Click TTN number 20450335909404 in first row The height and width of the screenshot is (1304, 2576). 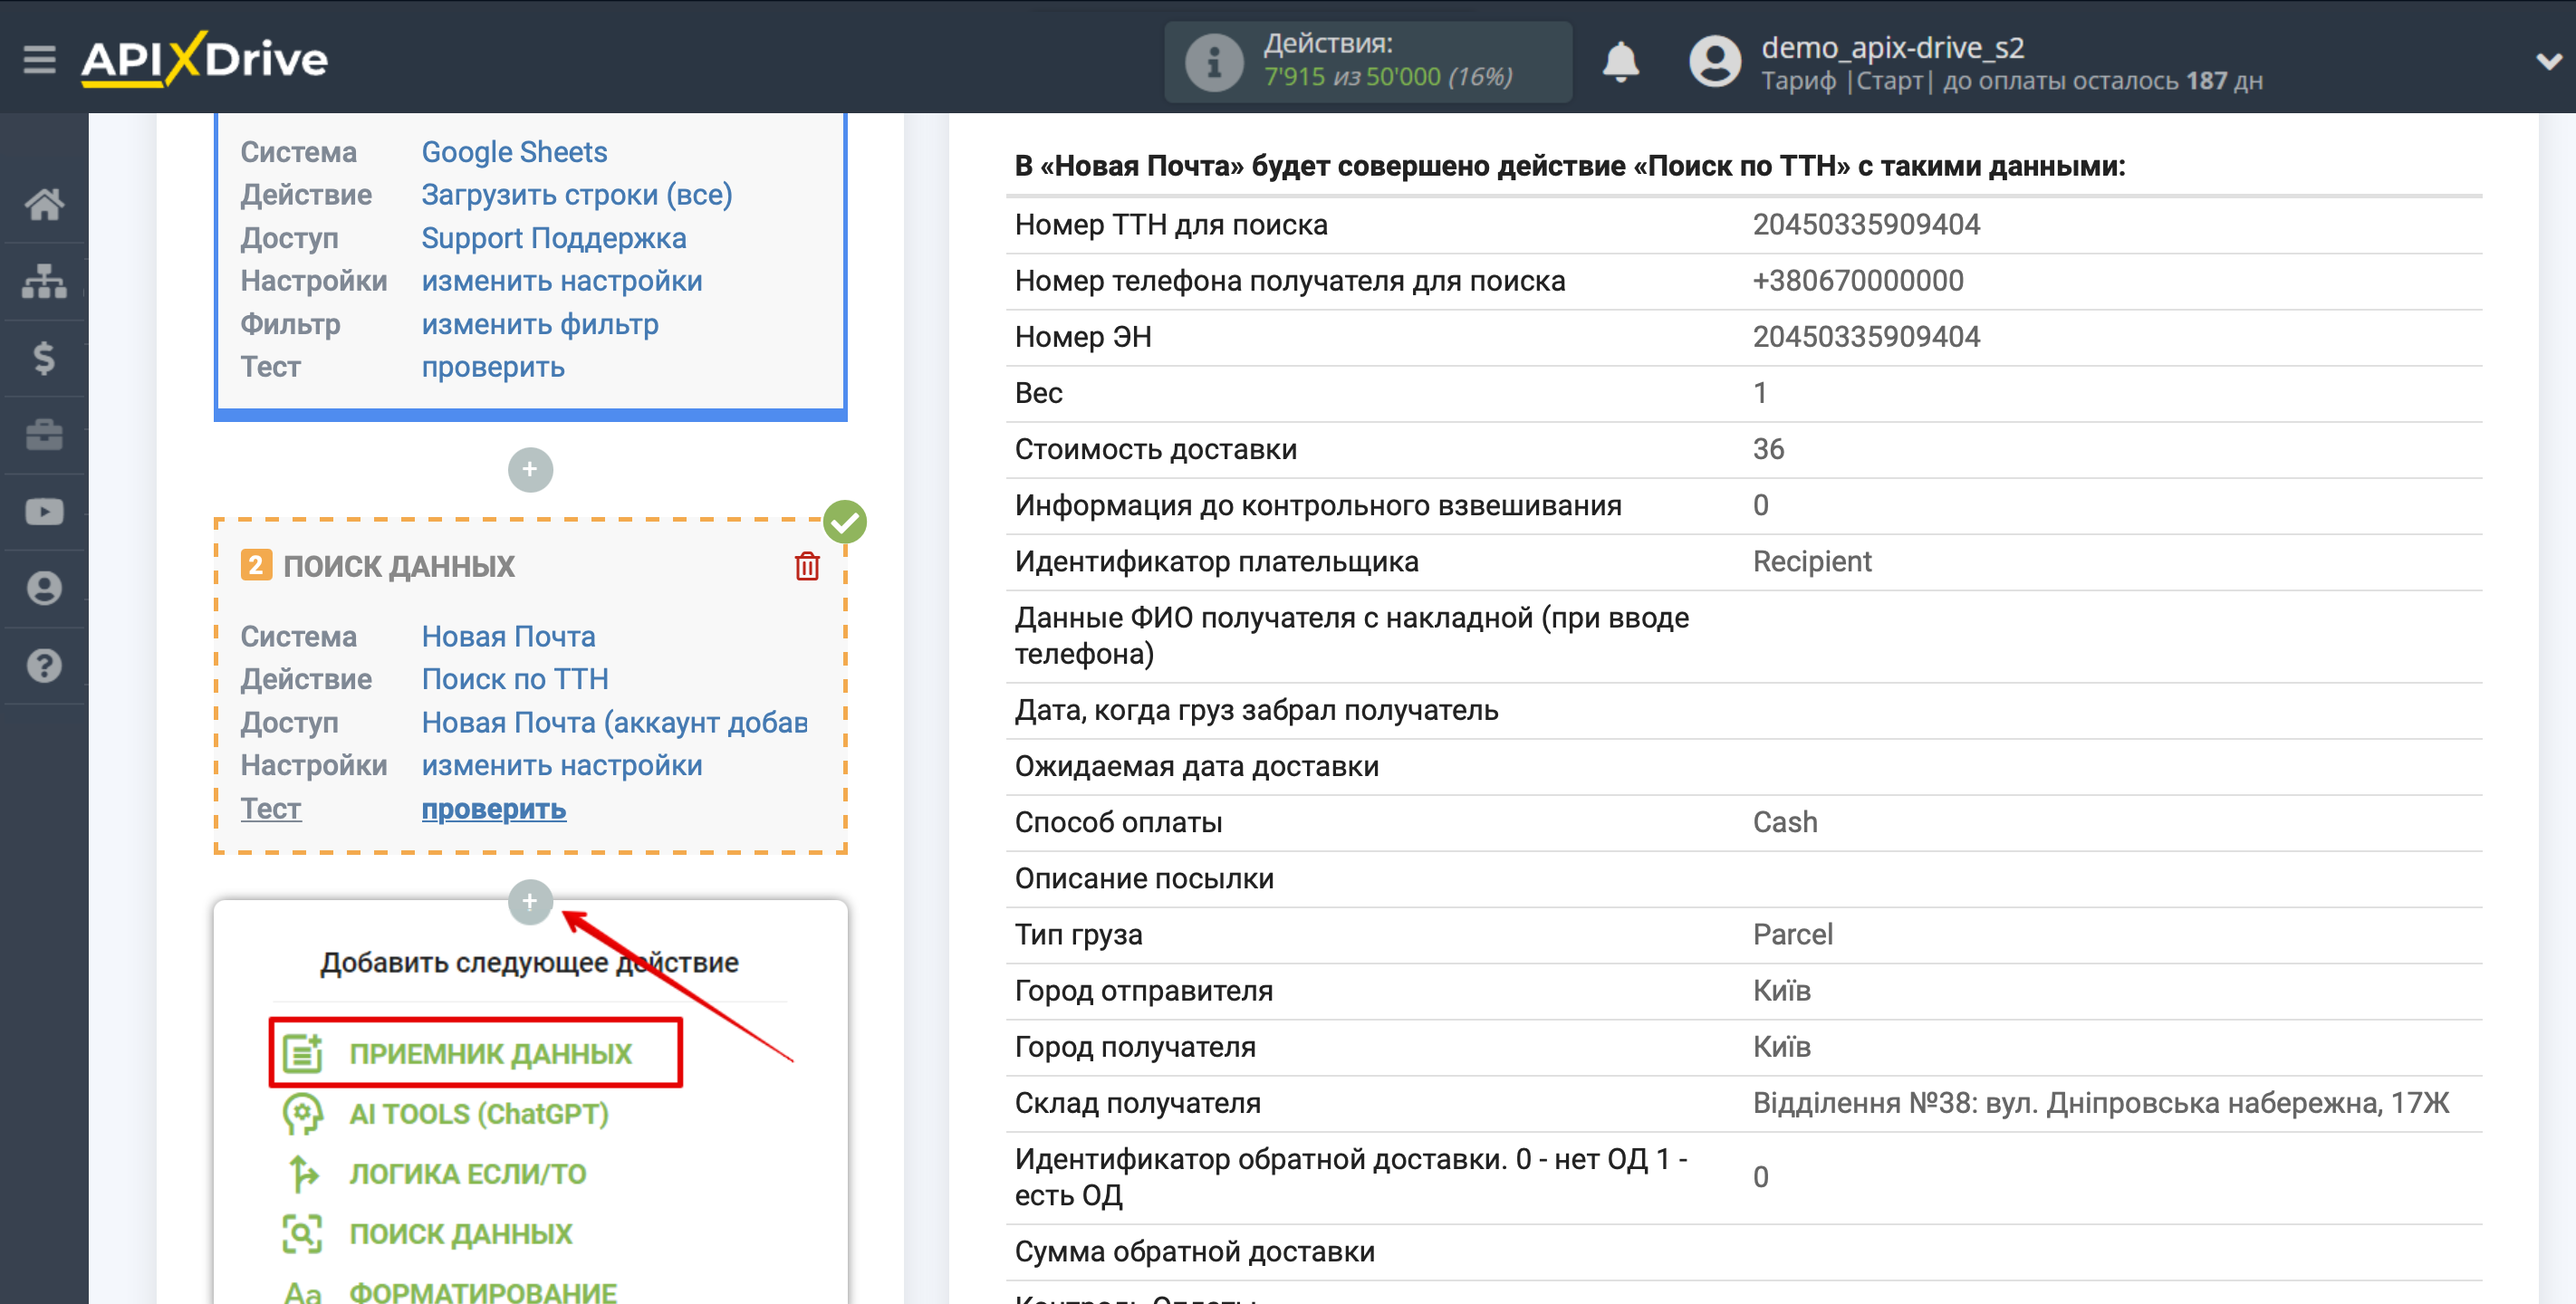point(1866,224)
